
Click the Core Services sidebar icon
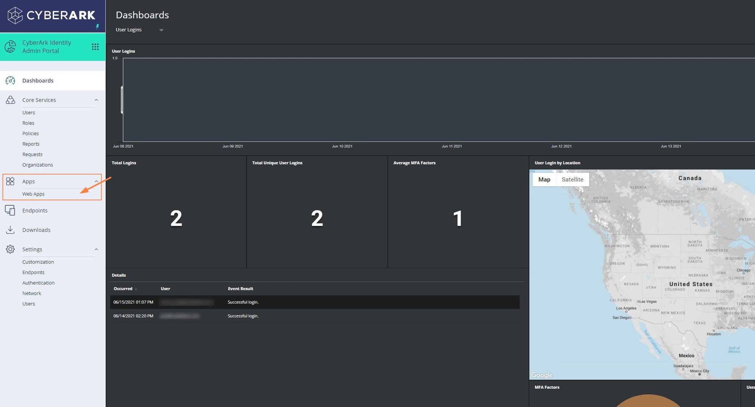pos(10,100)
